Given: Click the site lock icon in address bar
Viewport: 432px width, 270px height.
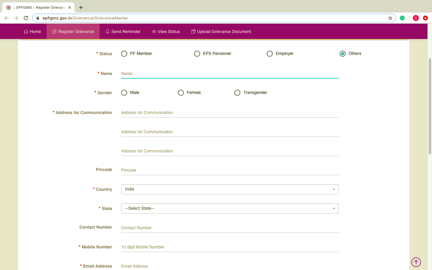Looking at the screenshot, I should [x=38, y=18].
